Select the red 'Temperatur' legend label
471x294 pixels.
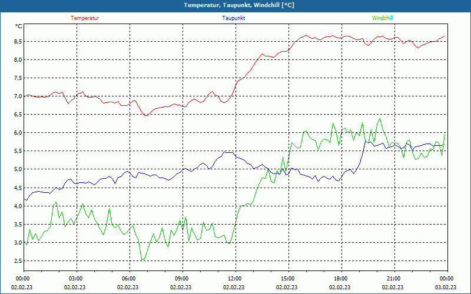[x=85, y=18]
